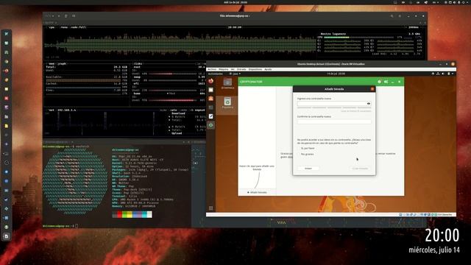
Task: Click 'cpu' label in bpytop header
Action: [52, 27]
